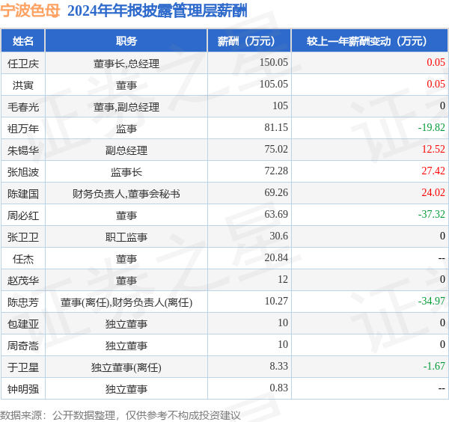Click the name '周必红'
449x422 pixels.
(x=23, y=215)
